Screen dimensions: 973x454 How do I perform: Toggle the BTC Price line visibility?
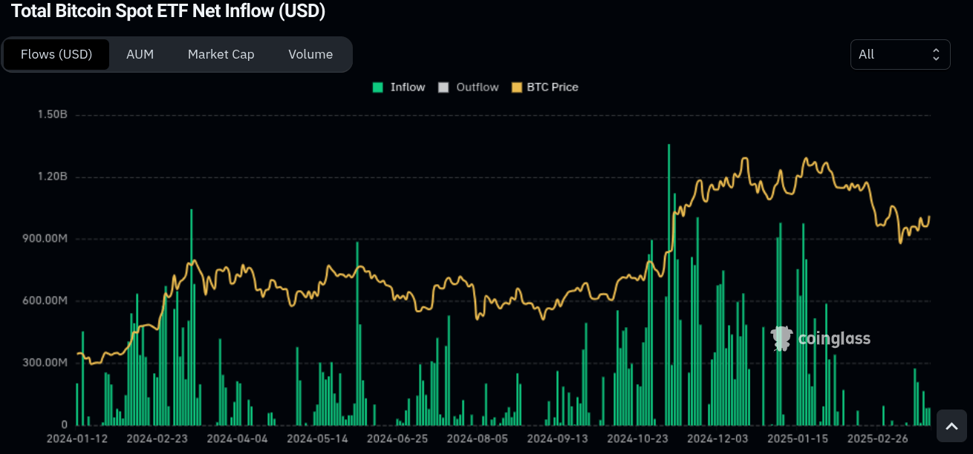(x=553, y=87)
